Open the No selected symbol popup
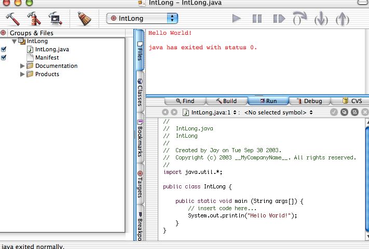Image resolution: width=369 pixels, height=249 pixels. tap(279, 112)
